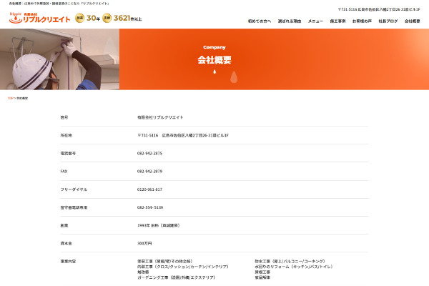
Task: Select メニュー in the top navigation
Action: (315, 21)
